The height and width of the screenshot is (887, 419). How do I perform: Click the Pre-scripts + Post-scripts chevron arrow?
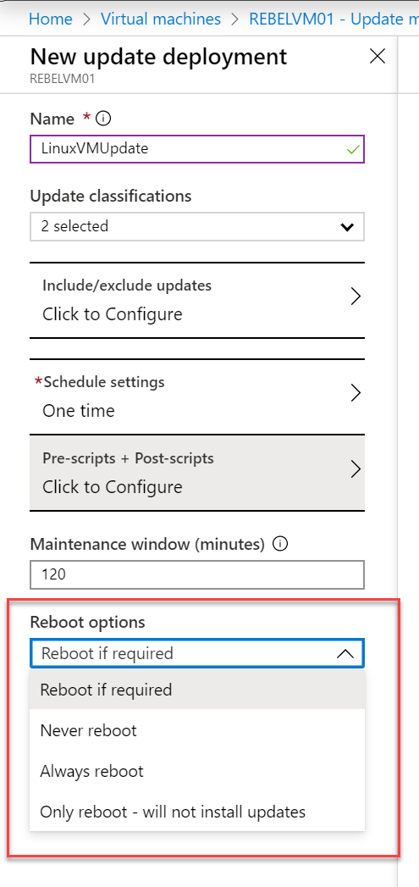356,469
